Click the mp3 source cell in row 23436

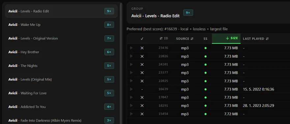185,48
